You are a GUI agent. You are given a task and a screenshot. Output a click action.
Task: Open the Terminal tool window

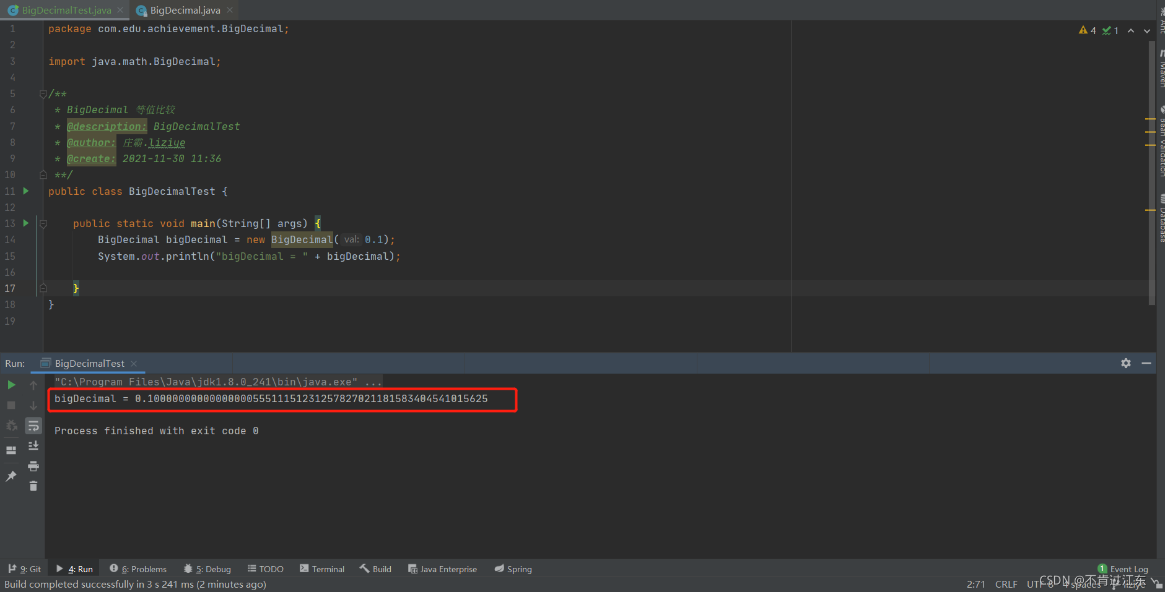[322, 569]
